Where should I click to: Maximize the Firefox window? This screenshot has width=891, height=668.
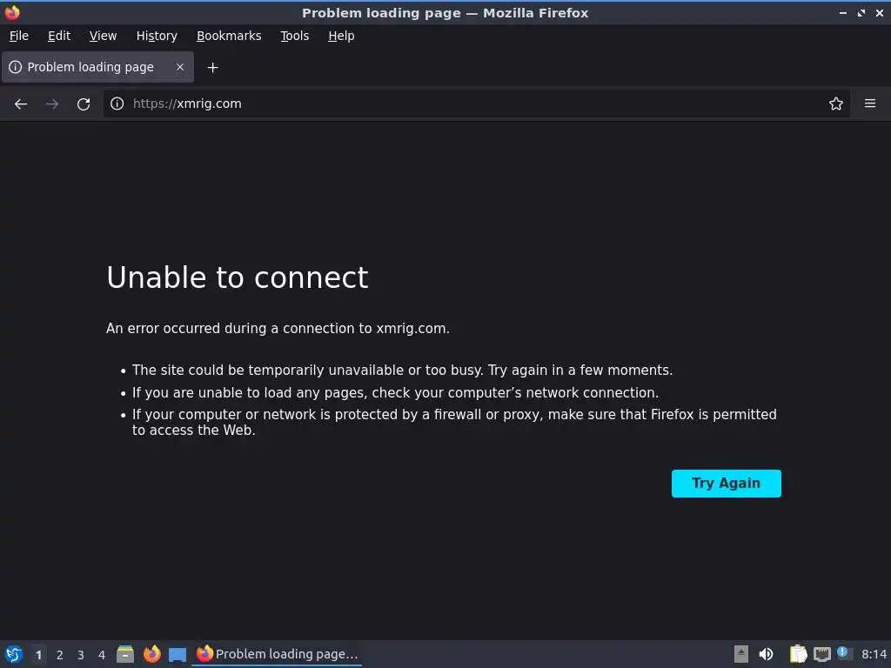pyautogui.click(x=861, y=12)
